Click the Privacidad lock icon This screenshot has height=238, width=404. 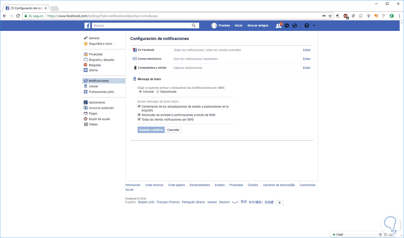pyautogui.click(x=86, y=54)
